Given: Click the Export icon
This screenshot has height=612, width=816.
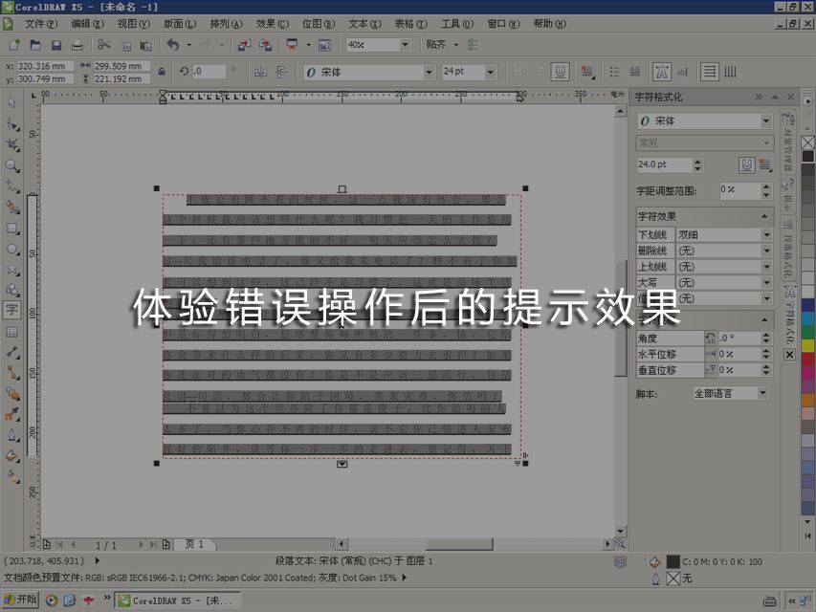Looking at the screenshot, I should click(x=265, y=45).
